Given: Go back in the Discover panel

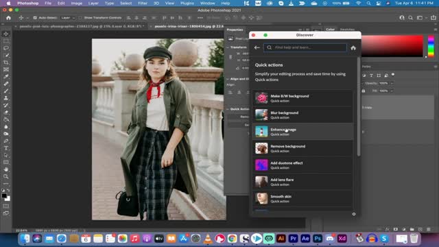Looking at the screenshot, I should (x=257, y=47).
